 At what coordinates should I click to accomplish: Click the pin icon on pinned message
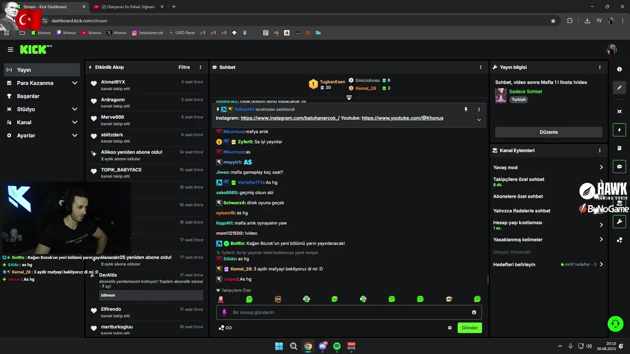tap(466, 109)
